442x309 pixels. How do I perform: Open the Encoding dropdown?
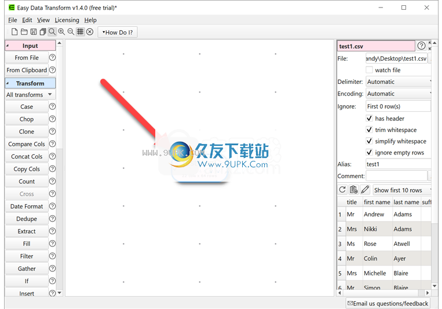[x=399, y=94]
